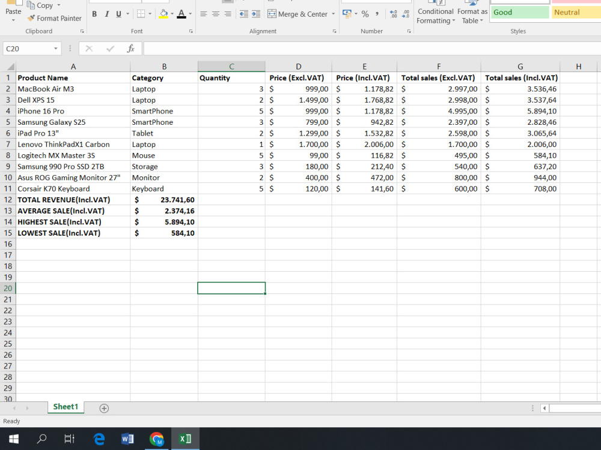
Task: Center align text
Action: pos(216,14)
